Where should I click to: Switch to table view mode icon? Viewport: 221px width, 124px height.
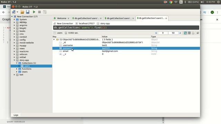[189, 33]
